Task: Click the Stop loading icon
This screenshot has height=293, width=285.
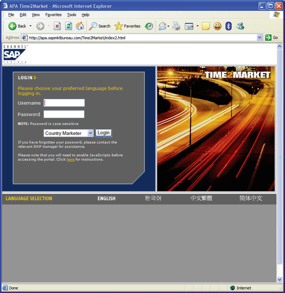Action: tap(57, 26)
